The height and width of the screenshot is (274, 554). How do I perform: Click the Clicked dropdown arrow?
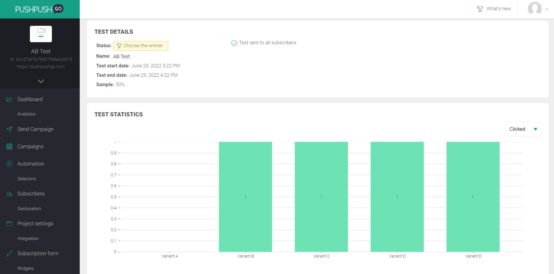click(x=535, y=129)
